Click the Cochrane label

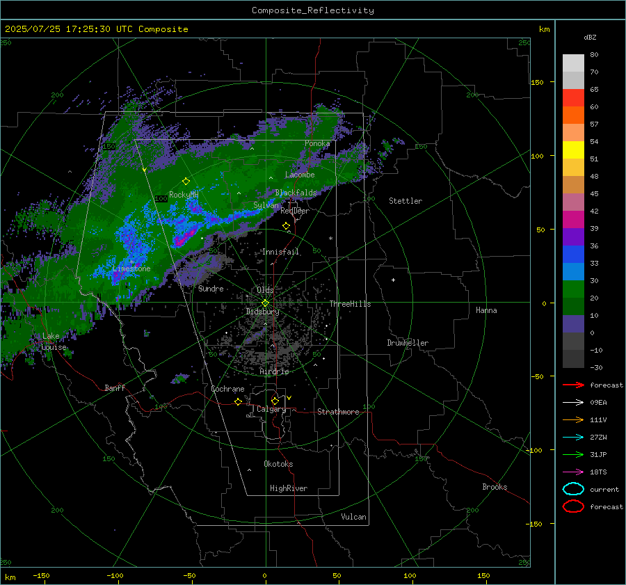[227, 389]
